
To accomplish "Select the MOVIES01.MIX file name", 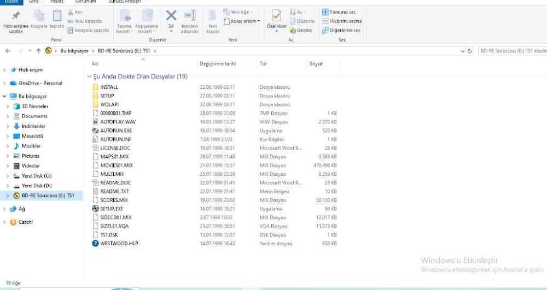I will coord(117,165).
